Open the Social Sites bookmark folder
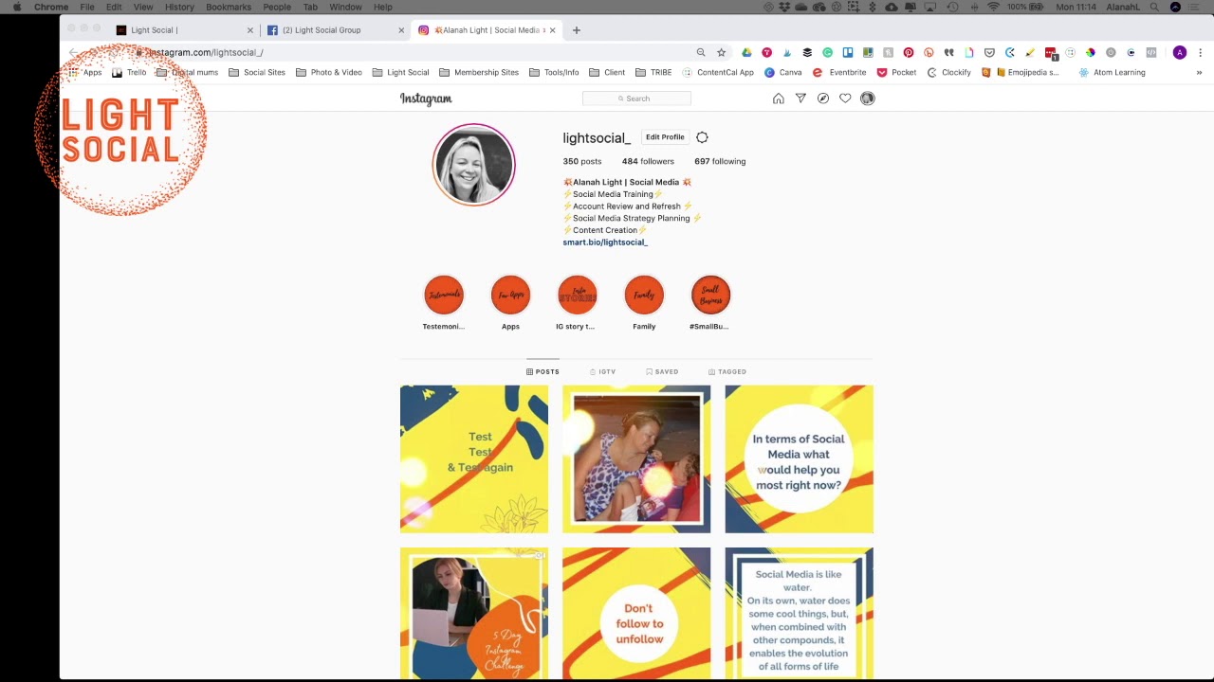1214x682 pixels. coord(257,73)
